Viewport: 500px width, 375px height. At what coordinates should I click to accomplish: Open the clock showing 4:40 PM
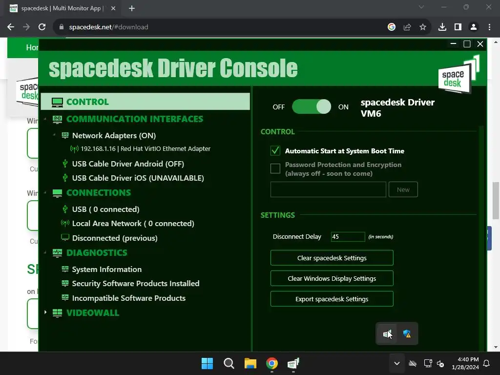(x=465, y=363)
